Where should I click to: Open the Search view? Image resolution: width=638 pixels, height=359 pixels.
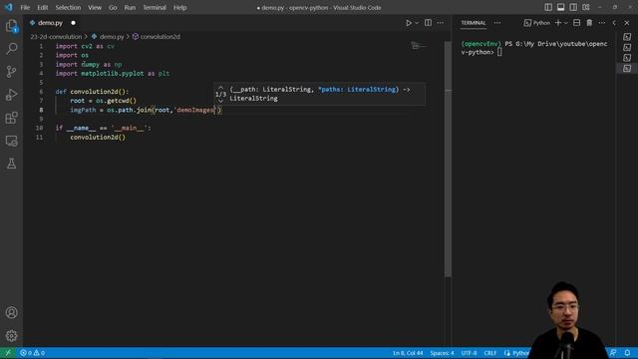pos(11,49)
